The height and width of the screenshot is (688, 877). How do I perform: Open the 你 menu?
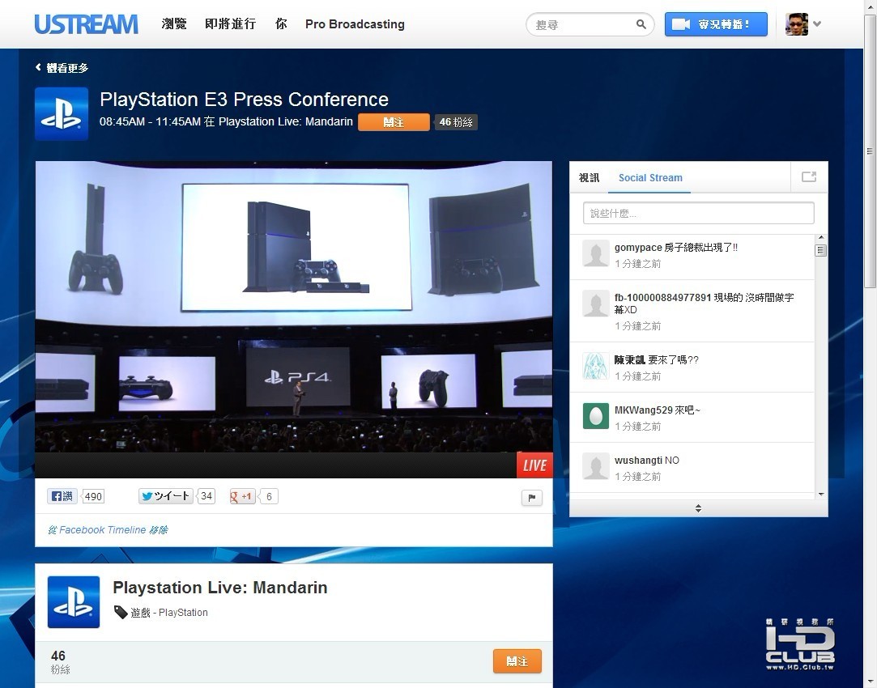[x=281, y=24]
